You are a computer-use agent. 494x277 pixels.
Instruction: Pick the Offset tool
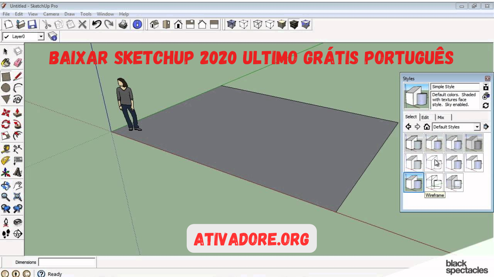click(18, 136)
